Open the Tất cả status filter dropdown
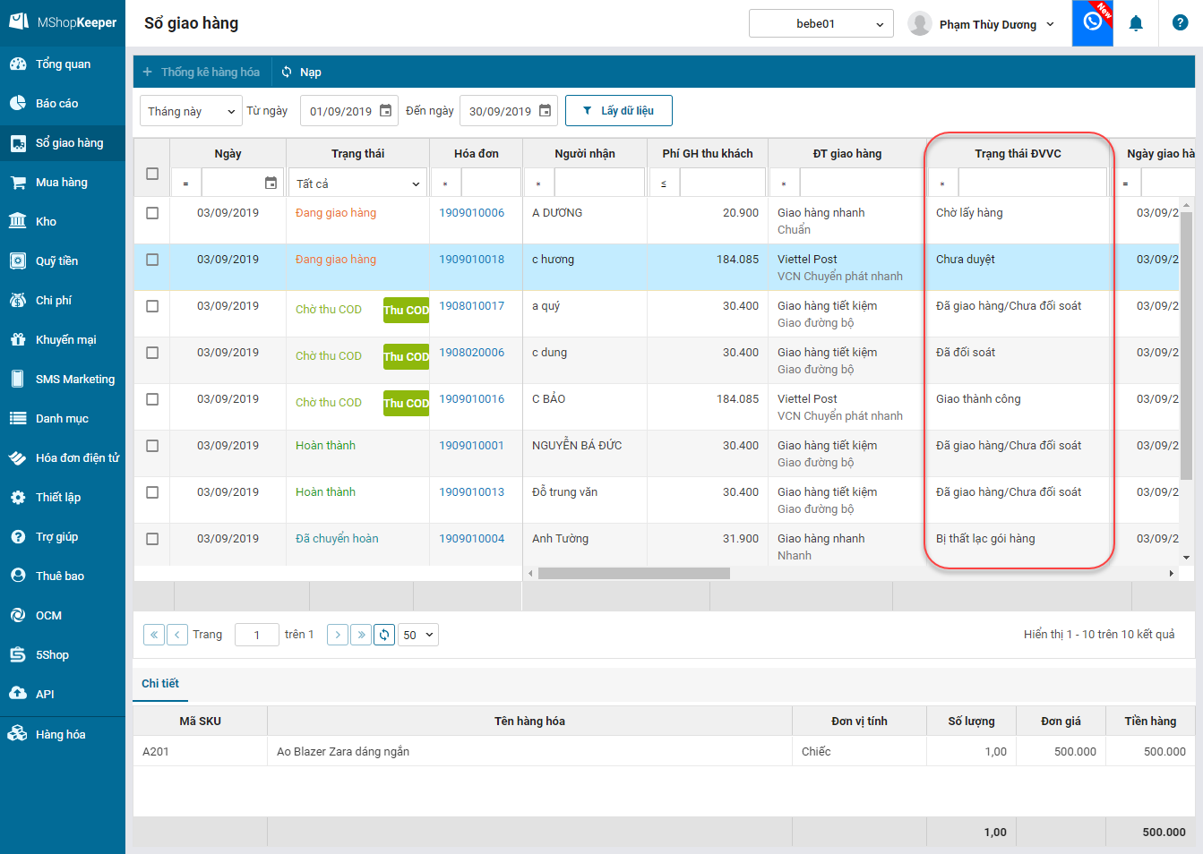This screenshot has width=1203, height=854. click(357, 184)
